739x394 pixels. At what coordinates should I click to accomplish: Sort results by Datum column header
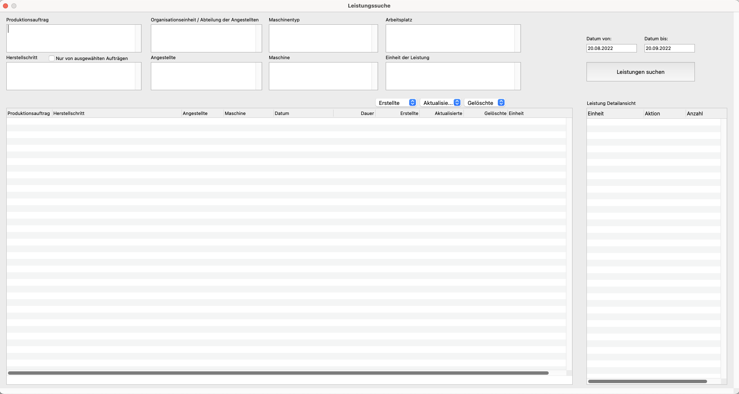pyautogui.click(x=282, y=113)
